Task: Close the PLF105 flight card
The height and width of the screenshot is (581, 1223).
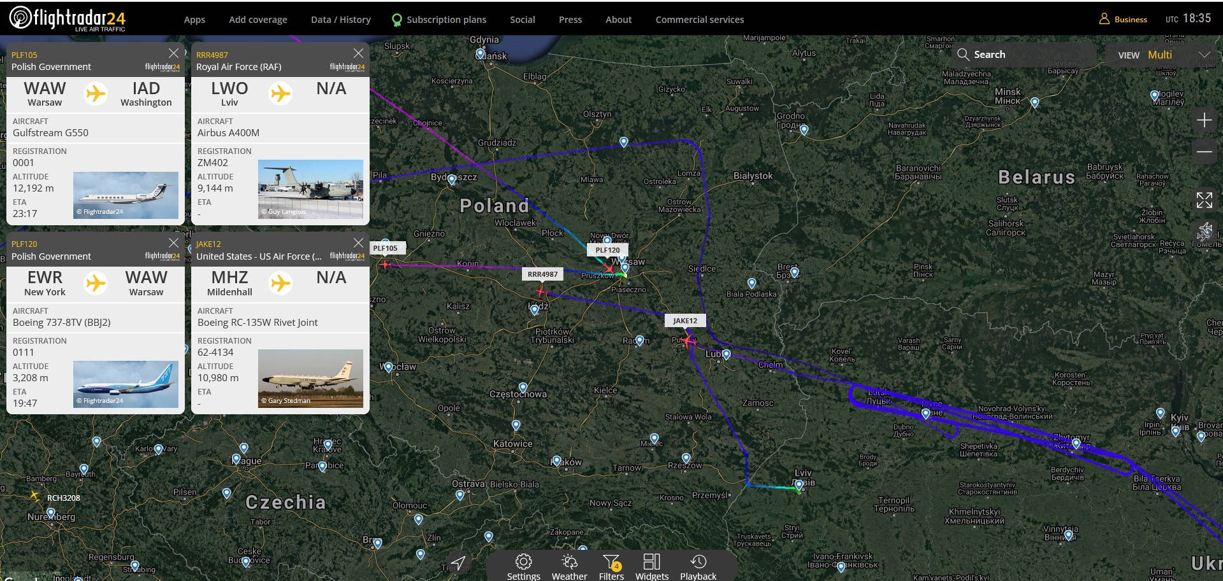Action: click(x=173, y=53)
